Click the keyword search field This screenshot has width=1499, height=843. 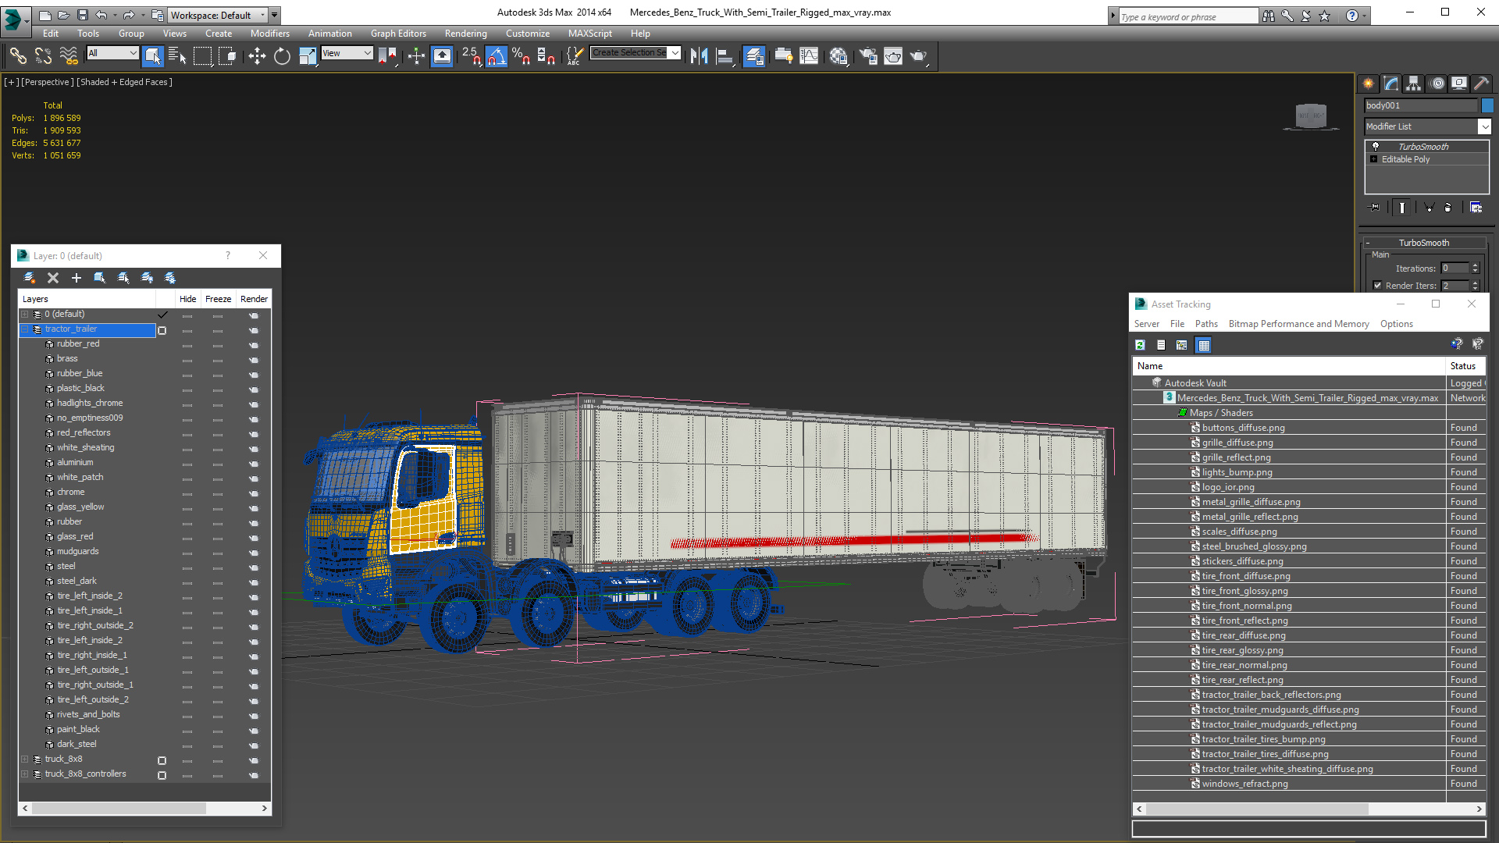(1187, 16)
